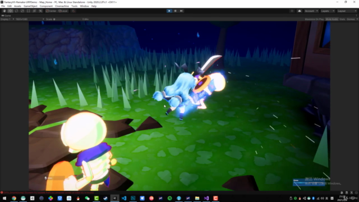359x202 pixels.
Task: Select the combined Transform tool
Action: [34, 11]
